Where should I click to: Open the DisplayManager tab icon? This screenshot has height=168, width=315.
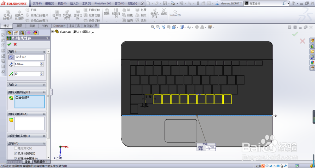pyautogui.click(x=35, y=33)
